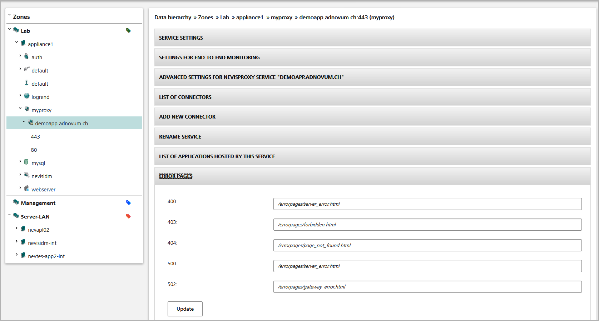Go to myproxy in breadcrumb
The width and height of the screenshot is (599, 321).
282,17
